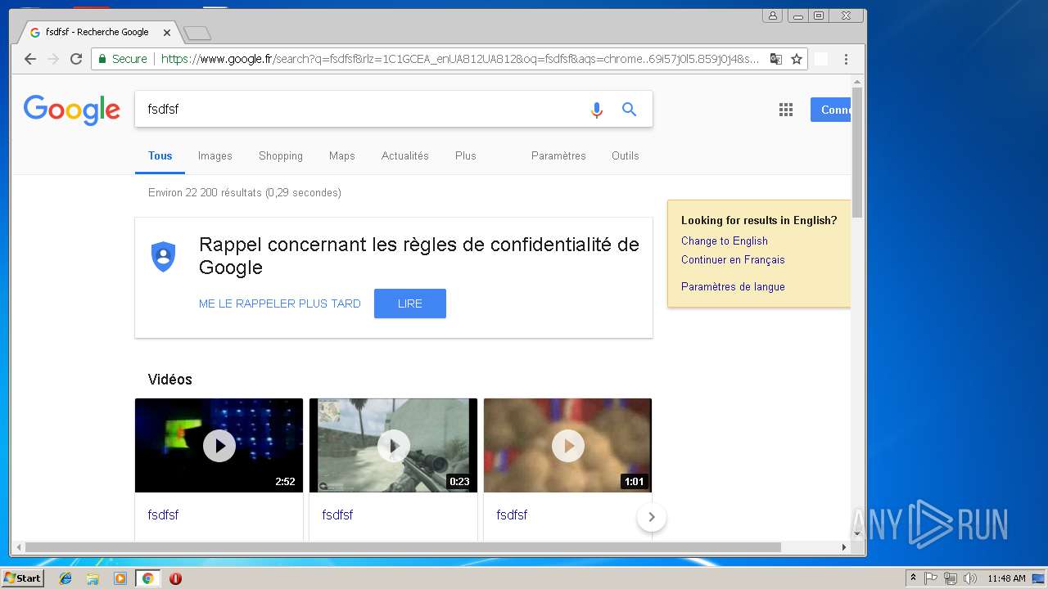
Task: Open the Outils options
Action: tap(626, 155)
